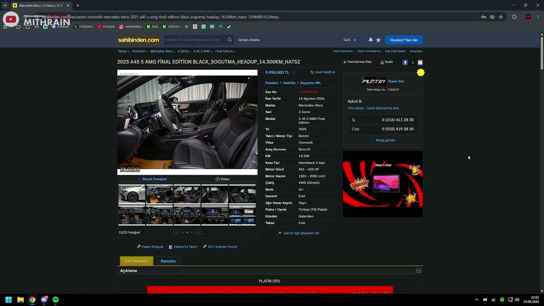The image size is (544, 306).
Task: Play the listing Video
Action: 222,179
